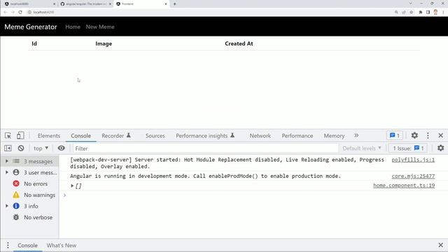Click the share page icon in address bar
Screen dimensions: 448x252
tap(404, 12)
